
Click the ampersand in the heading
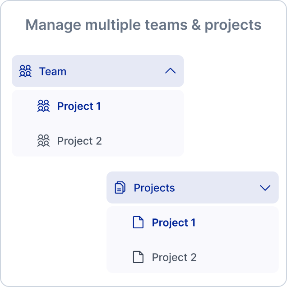point(196,24)
